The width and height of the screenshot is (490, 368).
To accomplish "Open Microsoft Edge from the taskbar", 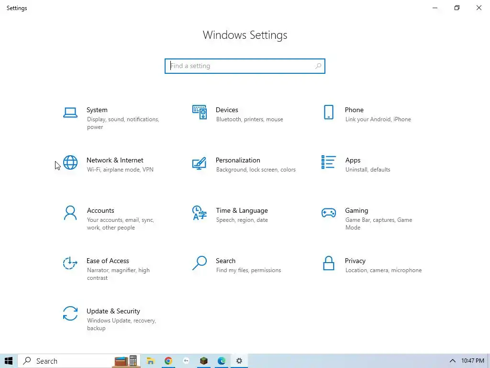I will [222, 361].
